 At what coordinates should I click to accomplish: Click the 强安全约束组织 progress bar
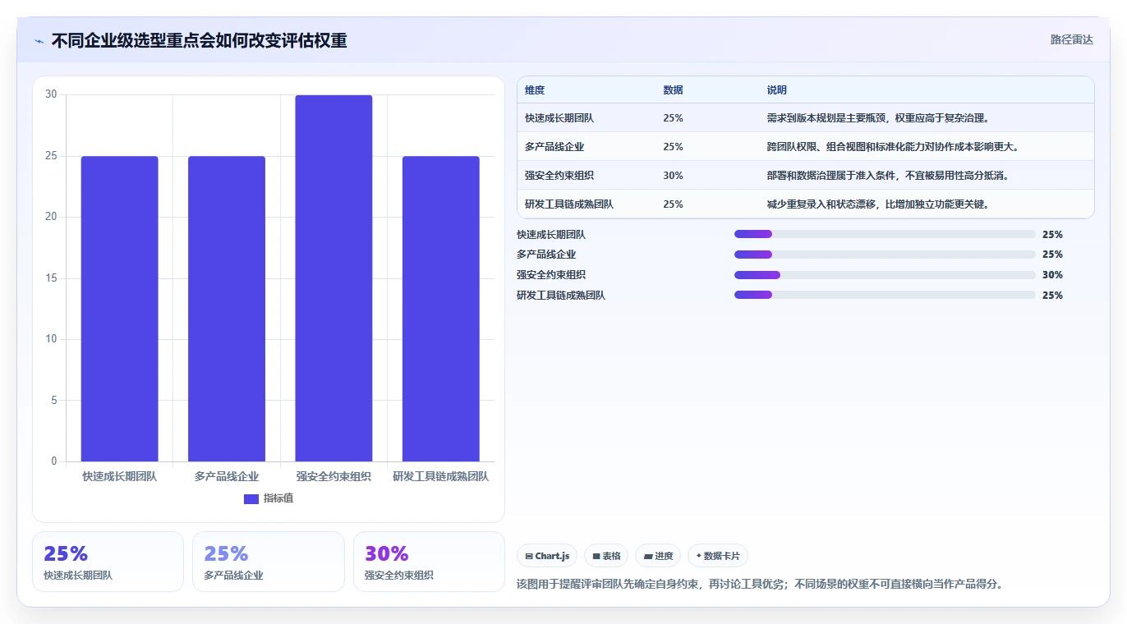point(885,275)
